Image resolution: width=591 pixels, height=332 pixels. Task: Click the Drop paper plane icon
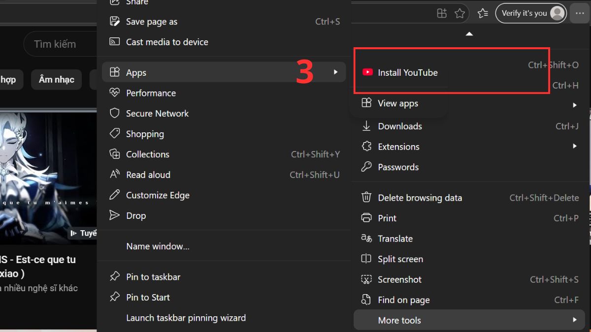click(114, 215)
